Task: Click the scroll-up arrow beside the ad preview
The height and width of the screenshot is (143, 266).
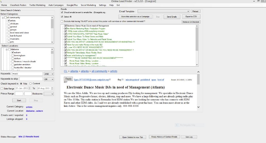Action: [198, 72]
